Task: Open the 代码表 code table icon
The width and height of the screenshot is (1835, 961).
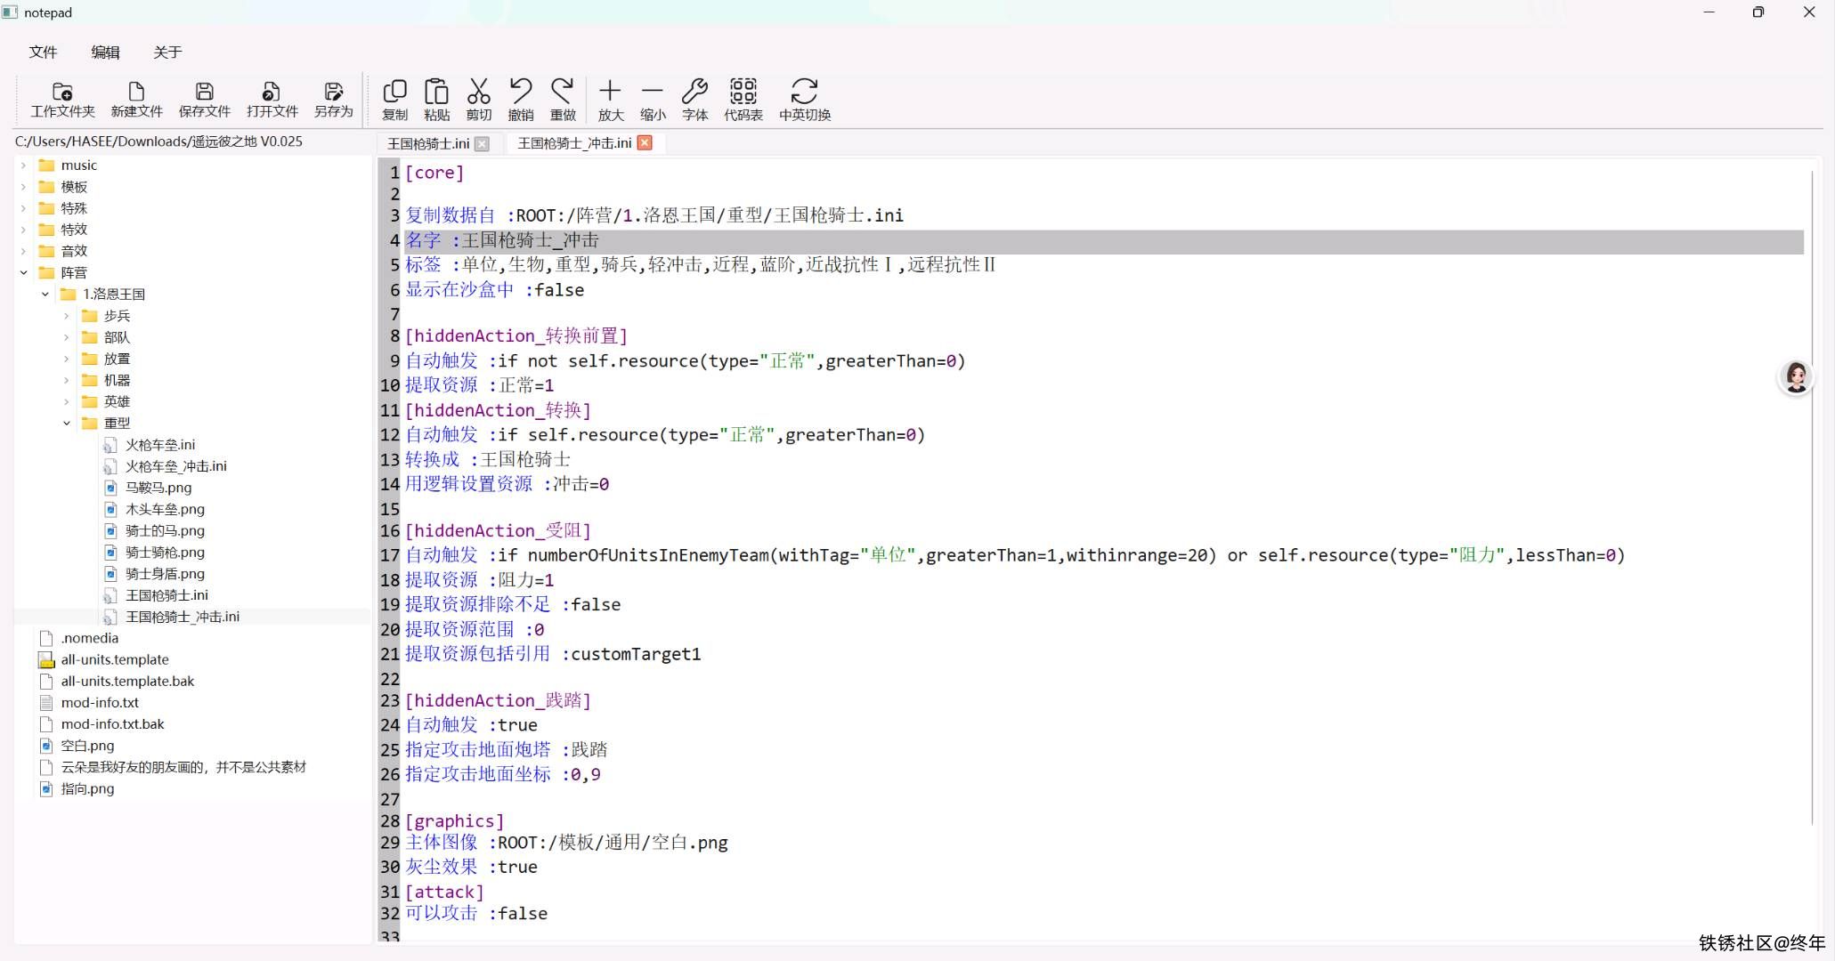Action: click(x=743, y=91)
